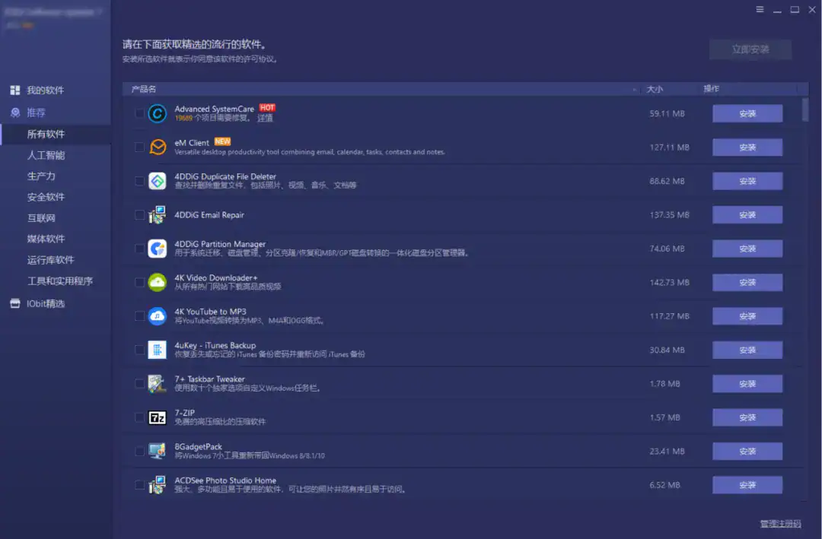Check the 4K Video Downloader+ checkbox
Viewport: 822px width, 539px height.
(139, 282)
